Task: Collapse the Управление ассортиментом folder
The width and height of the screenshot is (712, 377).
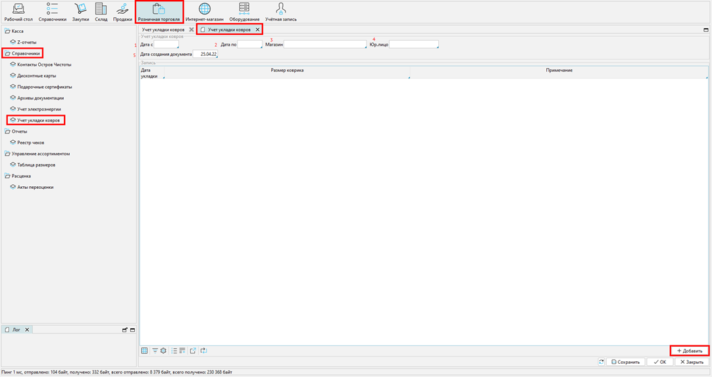Action: tap(8, 154)
